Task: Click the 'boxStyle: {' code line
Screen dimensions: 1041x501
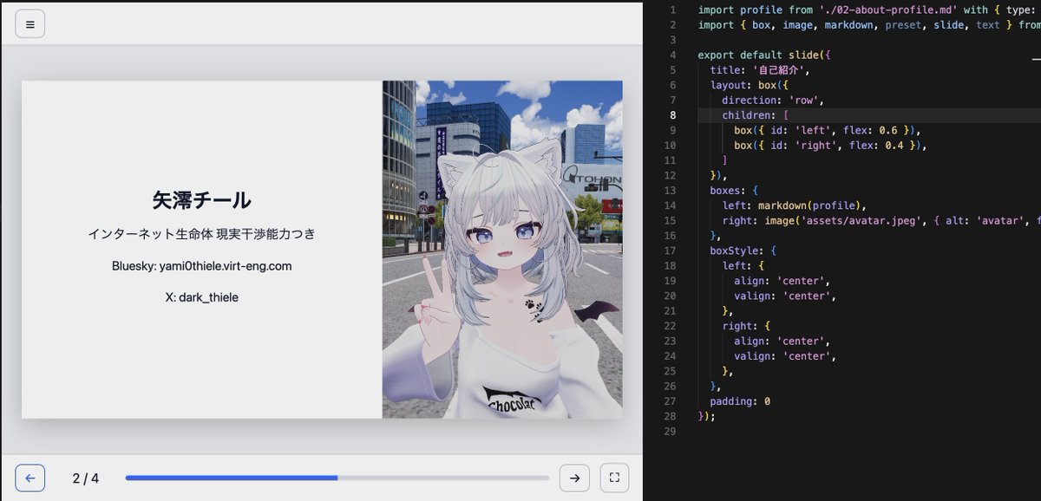Action: point(743,250)
